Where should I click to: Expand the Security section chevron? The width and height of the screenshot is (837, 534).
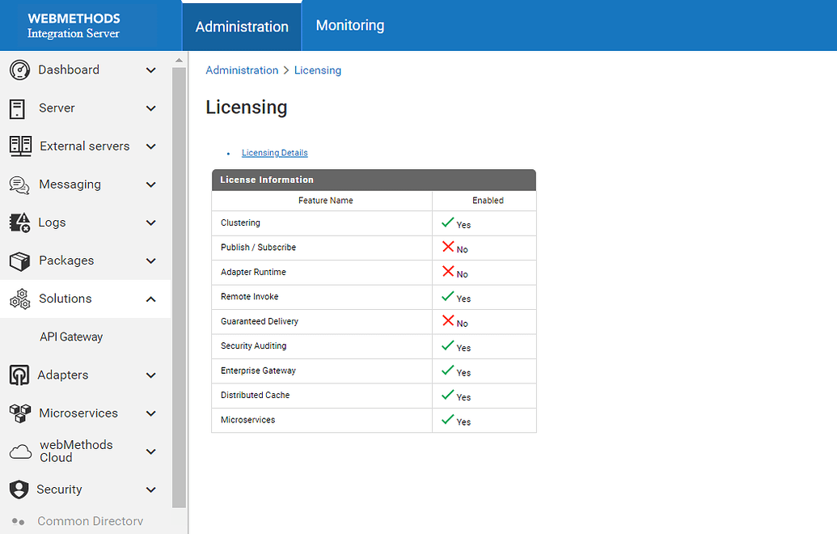(150, 489)
